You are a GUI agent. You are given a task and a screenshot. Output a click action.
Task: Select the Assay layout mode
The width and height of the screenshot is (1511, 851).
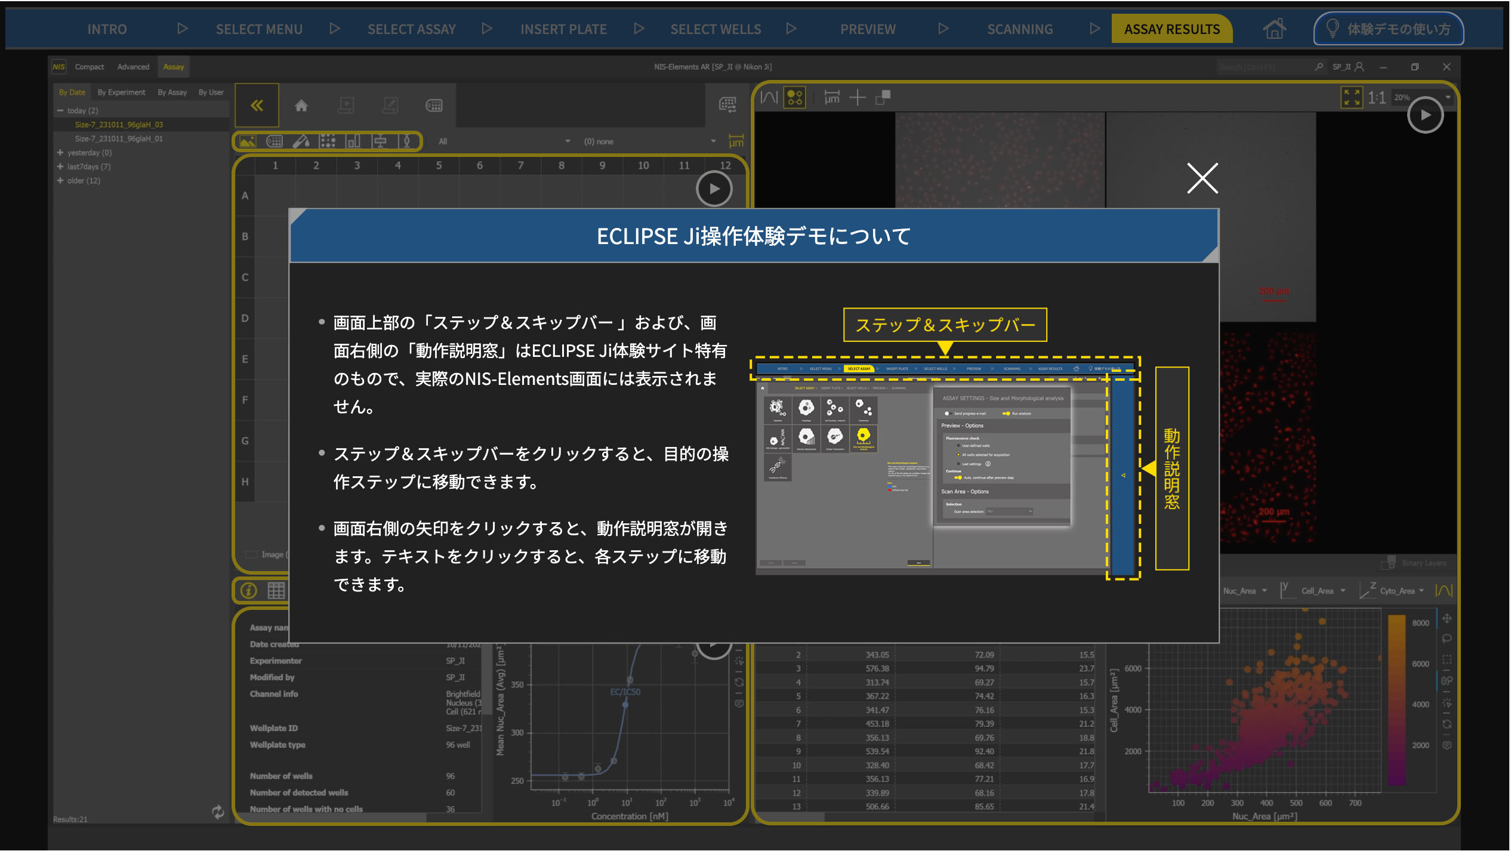174,67
